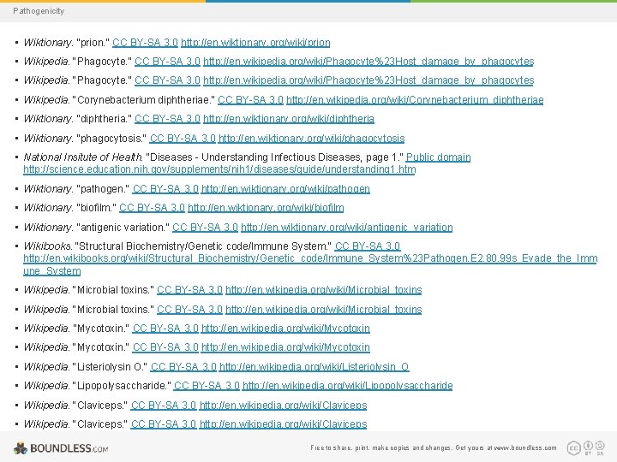Open the wiktionary.org/wiki/pathogen URL
This screenshot has height=462, width=617.
pos(285,189)
